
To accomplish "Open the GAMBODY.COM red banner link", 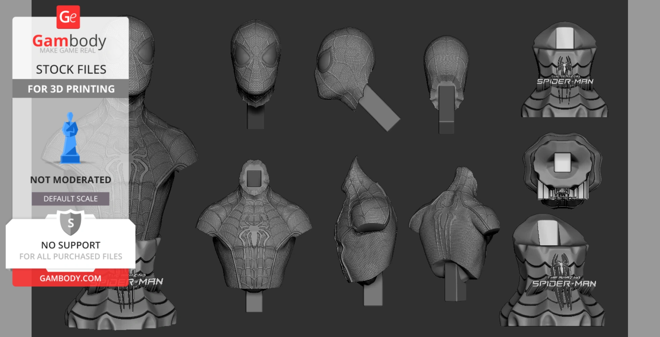I will (70, 278).
